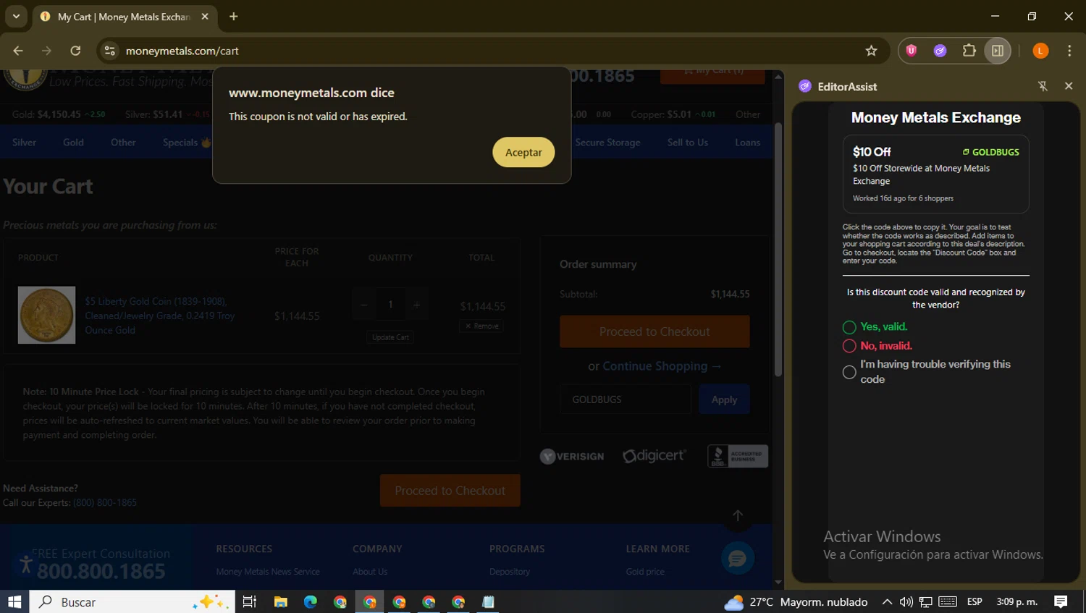Open Microsoft Edge from the taskbar
Image resolution: width=1086 pixels, height=613 pixels.
tap(310, 601)
